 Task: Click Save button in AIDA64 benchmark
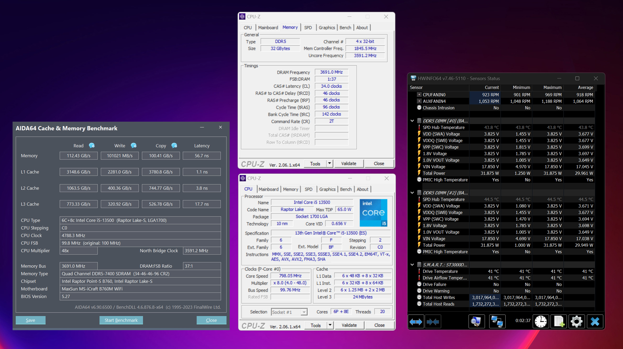pyautogui.click(x=30, y=320)
